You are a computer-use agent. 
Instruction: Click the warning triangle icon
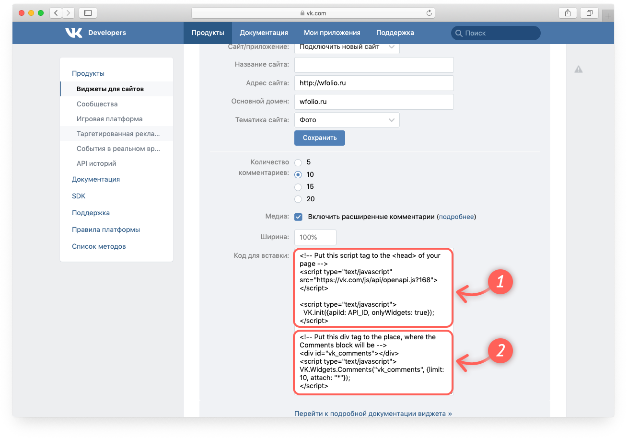coord(579,69)
